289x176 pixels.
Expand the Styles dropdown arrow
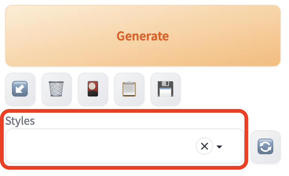[x=219, y=147]
